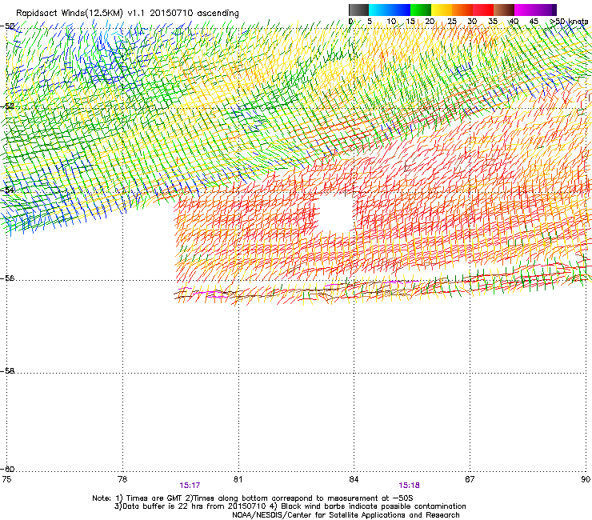Click the '75' longitude axis label
This screenshot has height=520, width=592.
[x=6, y=479]
